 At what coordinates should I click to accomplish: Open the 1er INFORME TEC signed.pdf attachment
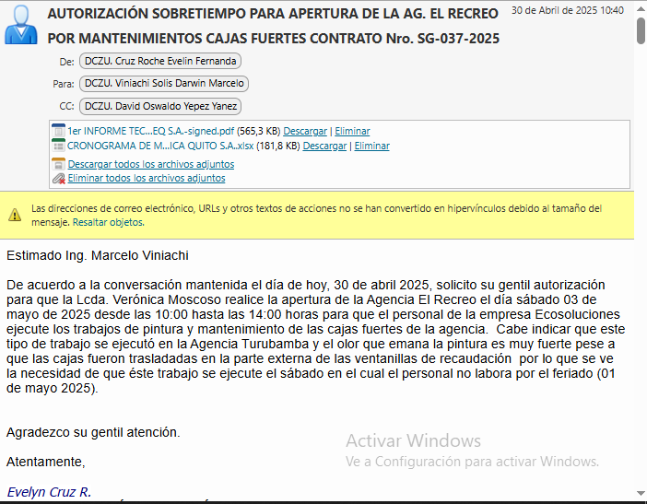(150, 131)
